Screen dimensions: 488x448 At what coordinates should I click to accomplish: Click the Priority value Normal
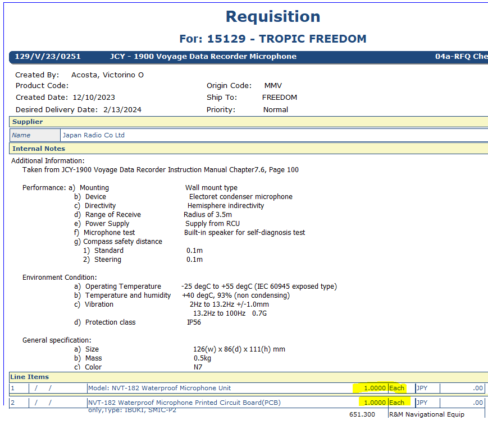pos(275,110)
